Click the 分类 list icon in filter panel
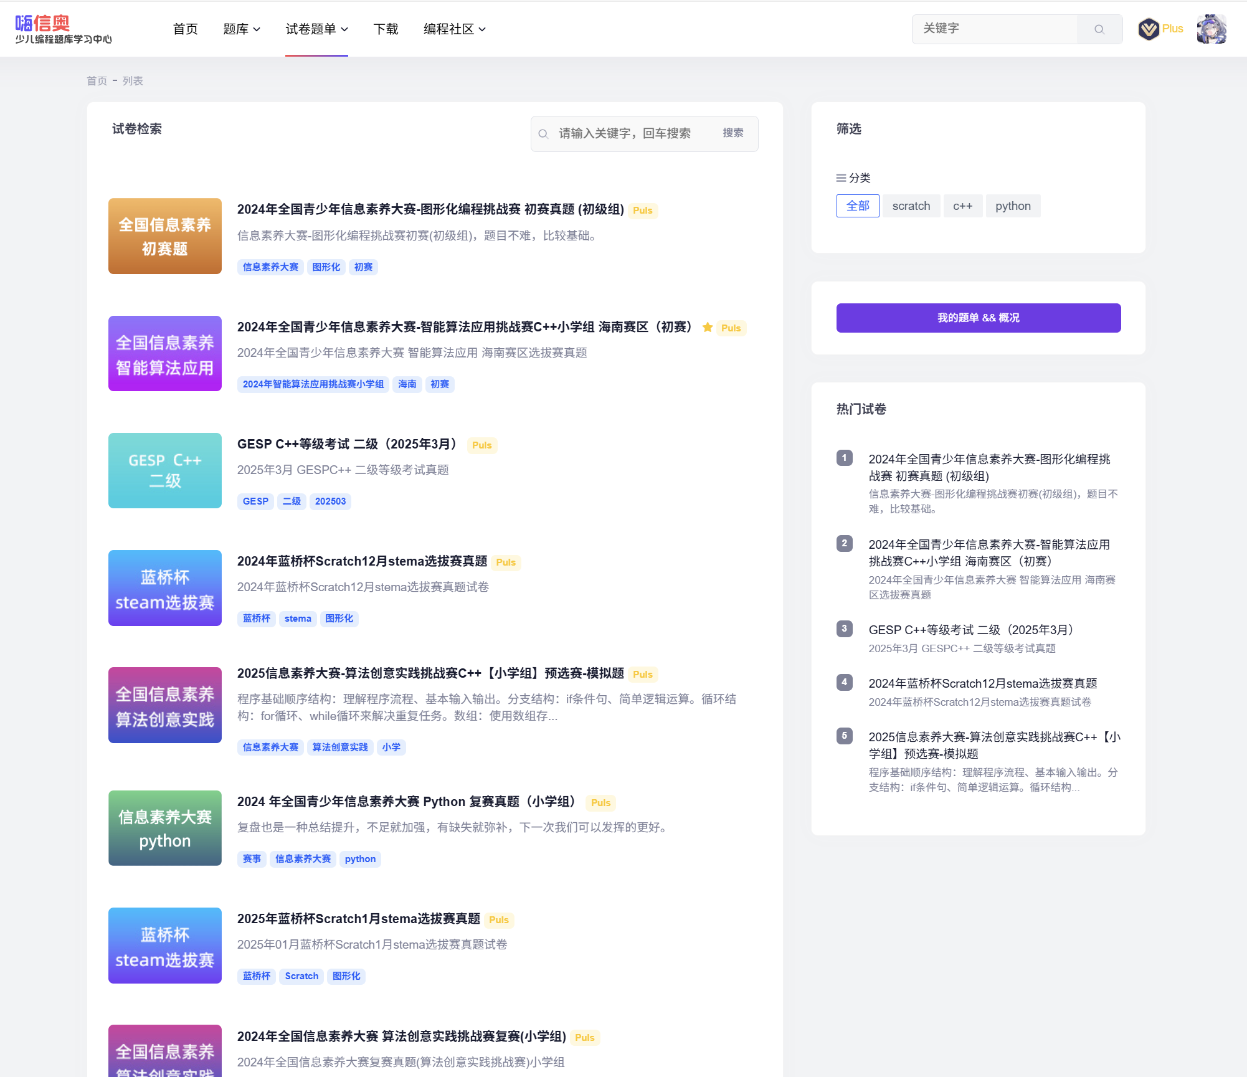 click(x=841, y=178)
